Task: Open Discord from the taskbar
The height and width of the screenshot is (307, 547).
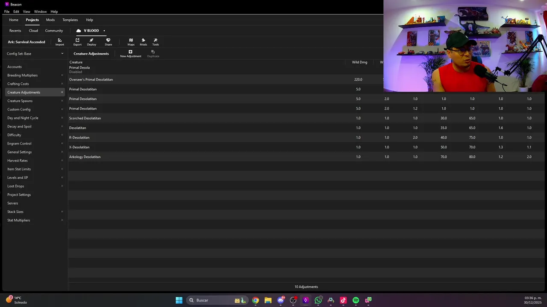Action: (281, 300)
